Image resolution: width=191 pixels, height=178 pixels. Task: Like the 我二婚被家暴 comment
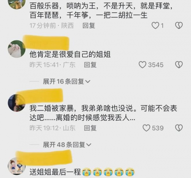tap(146, 128)
